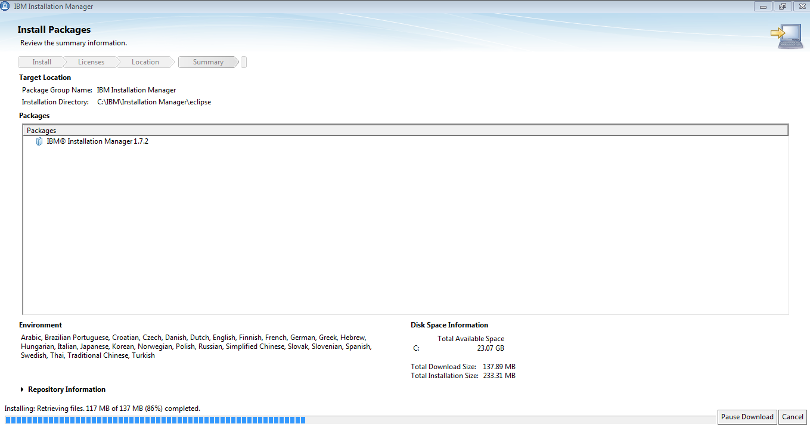Click the Installing: Retrieving files status message

pos(103,409)
